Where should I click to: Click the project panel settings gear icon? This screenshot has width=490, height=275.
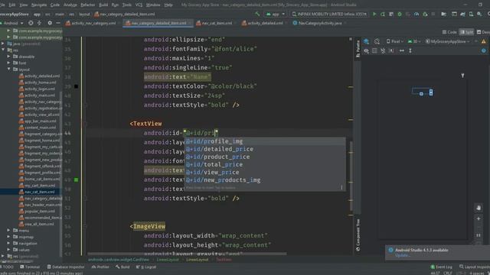[50, 23]
